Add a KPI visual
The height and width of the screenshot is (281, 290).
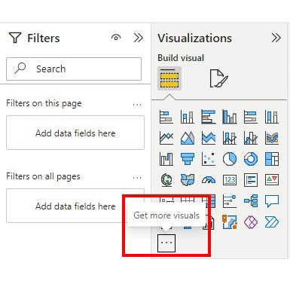point(272,180)
